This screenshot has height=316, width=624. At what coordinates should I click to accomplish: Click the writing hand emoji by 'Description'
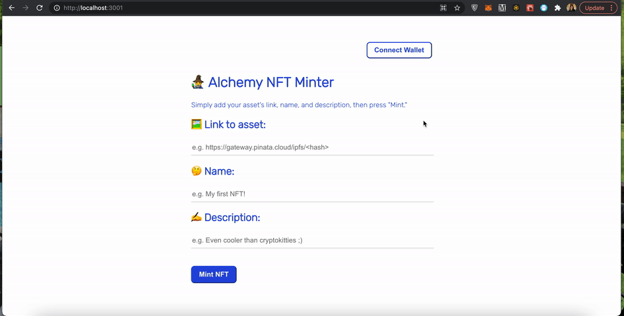point(197,217)
